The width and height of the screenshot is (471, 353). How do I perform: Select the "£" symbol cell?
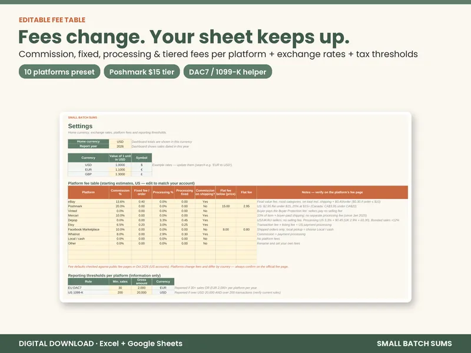[x=141, y=174]
